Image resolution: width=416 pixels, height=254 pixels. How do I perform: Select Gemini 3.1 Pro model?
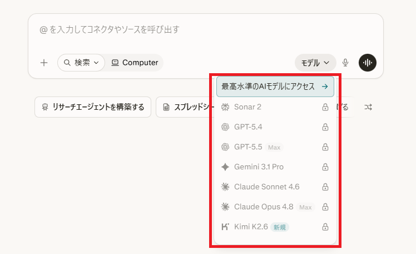click(275, 167)
